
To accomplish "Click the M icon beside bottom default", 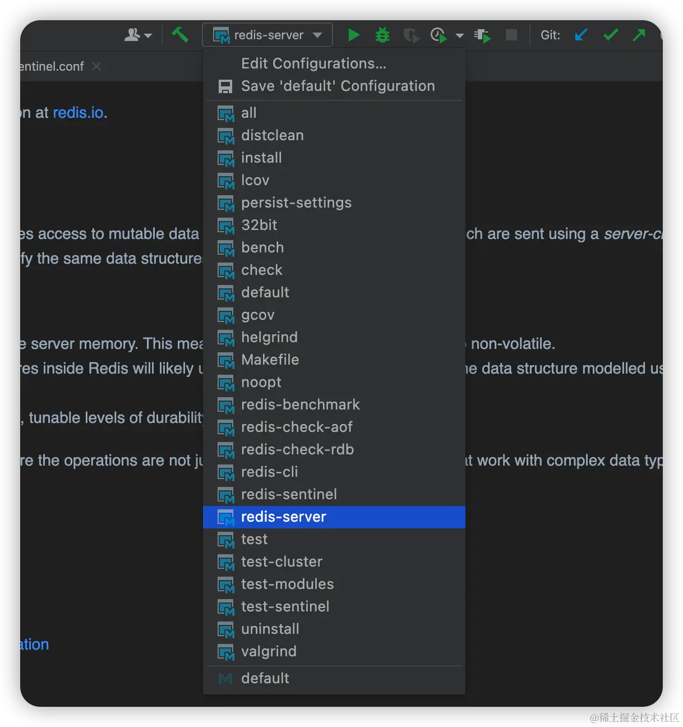I will tap(225, 679).
